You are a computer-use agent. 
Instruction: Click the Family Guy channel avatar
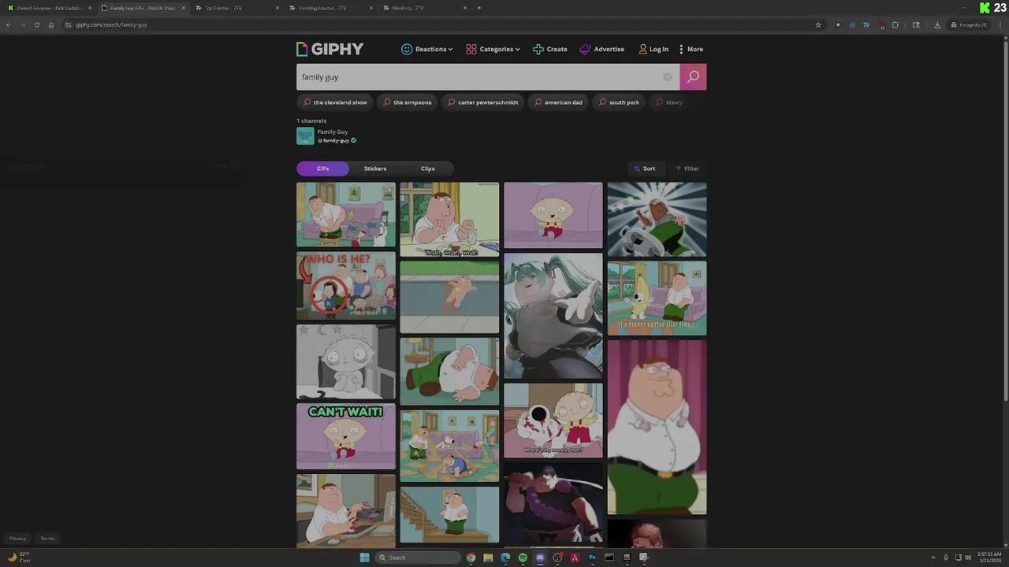click(305, 136)
